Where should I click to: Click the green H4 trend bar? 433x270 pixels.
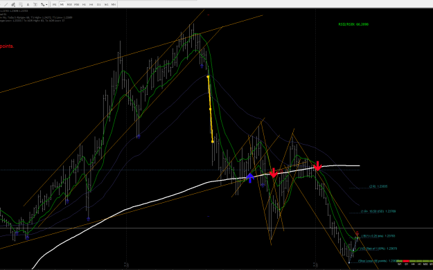pyautogui.click(x=413, y=261)
